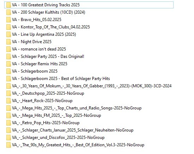
Task: Click folder icon of 100 Greatest Driving Tracks 2025
Action: (x=8, y=5)
